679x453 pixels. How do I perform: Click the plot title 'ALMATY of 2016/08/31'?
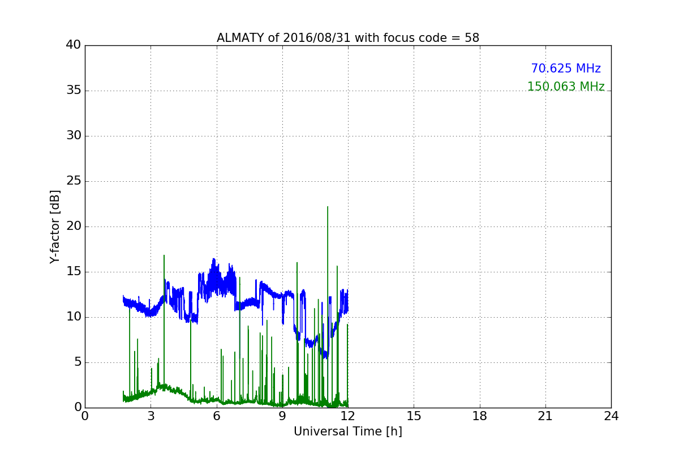(348, 38)
